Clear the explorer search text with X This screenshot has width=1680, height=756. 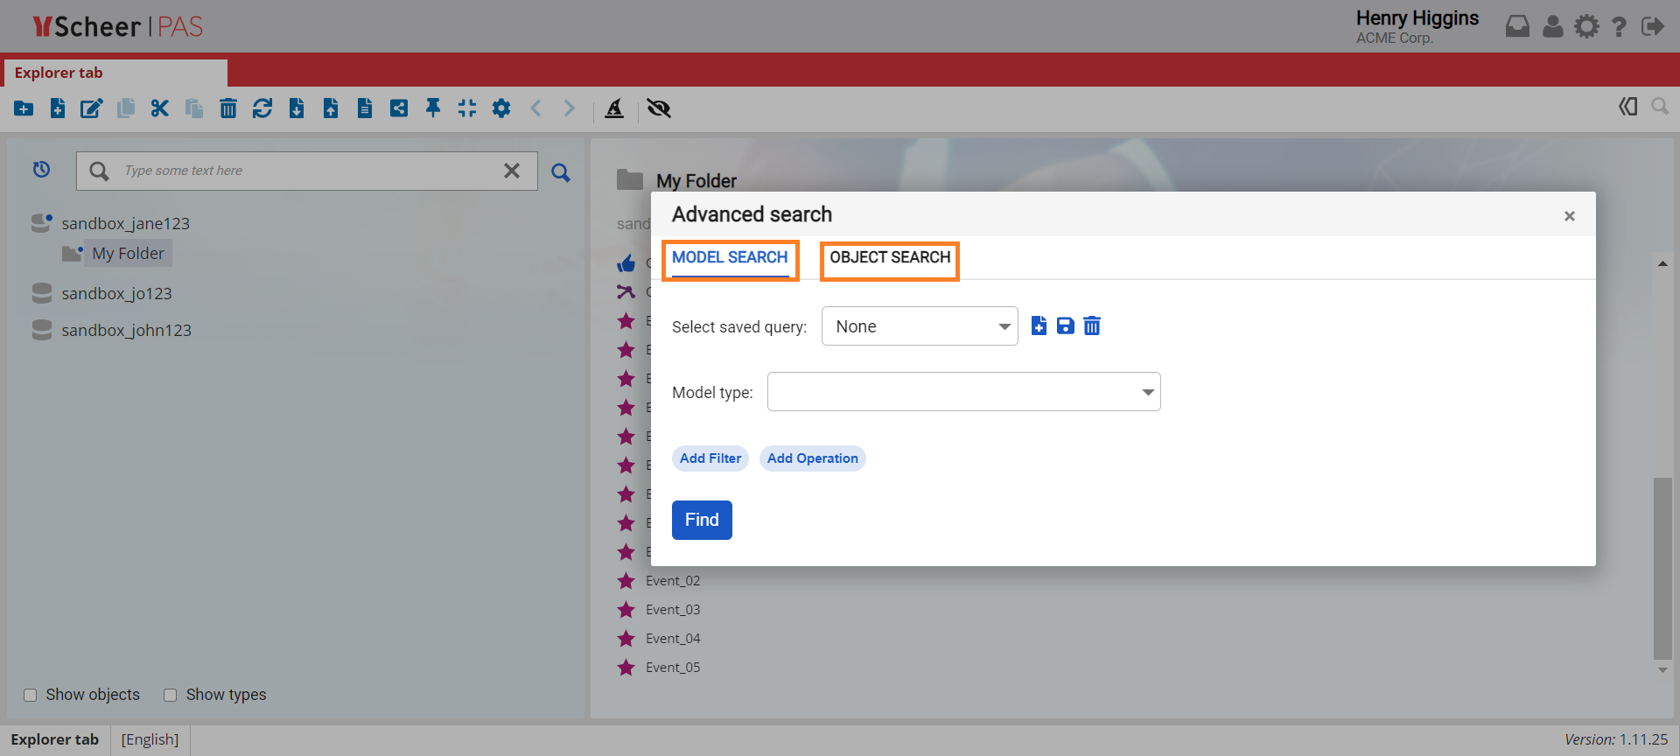(x=512, y=171)
